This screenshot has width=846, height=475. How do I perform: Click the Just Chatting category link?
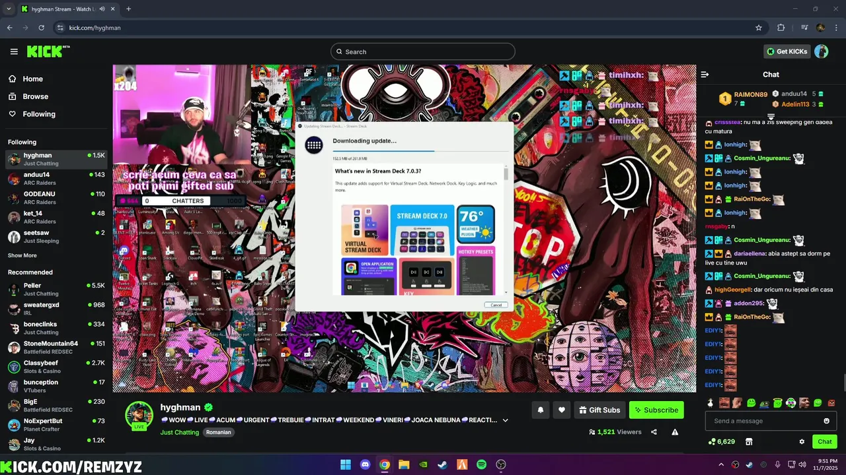pos(179,432)
